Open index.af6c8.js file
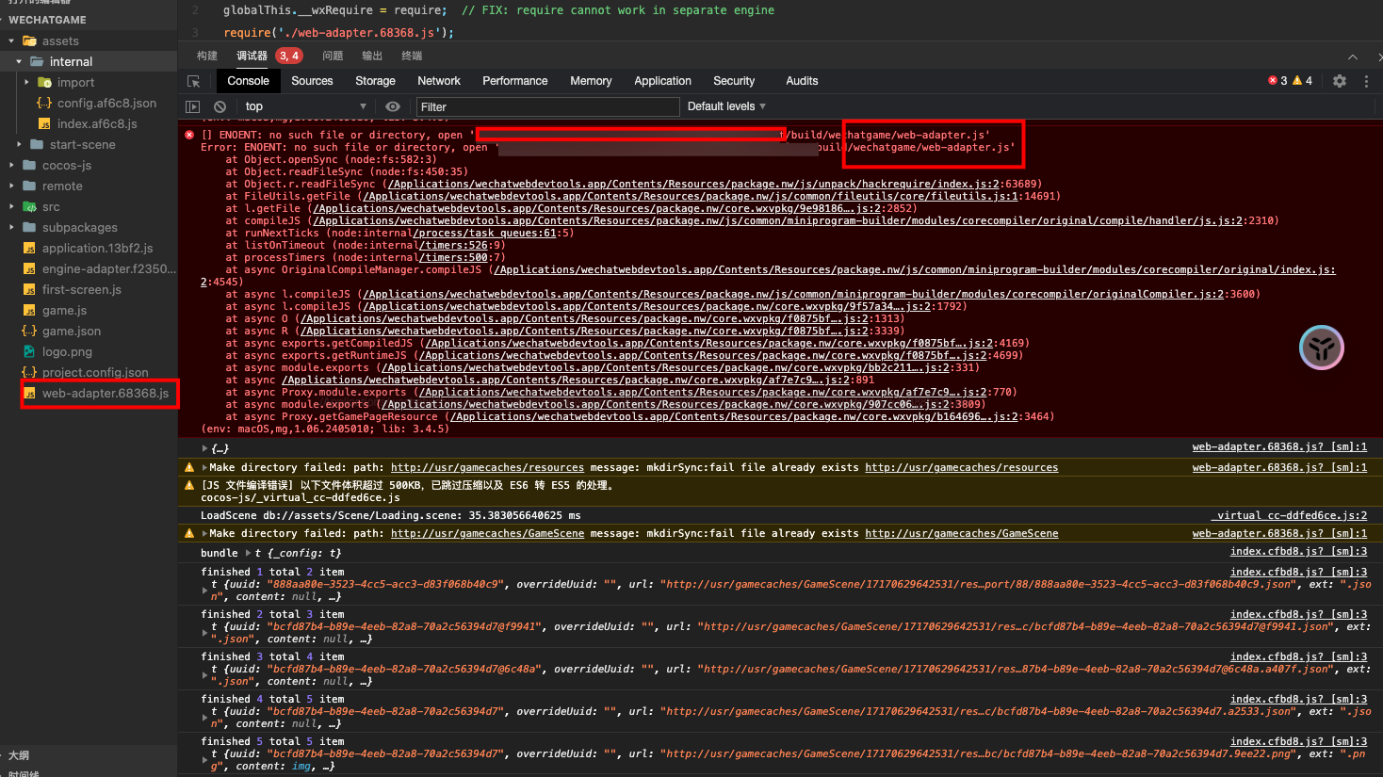Screen dimensions: 1383x777 pyautogui.click(x=97, y=124)
